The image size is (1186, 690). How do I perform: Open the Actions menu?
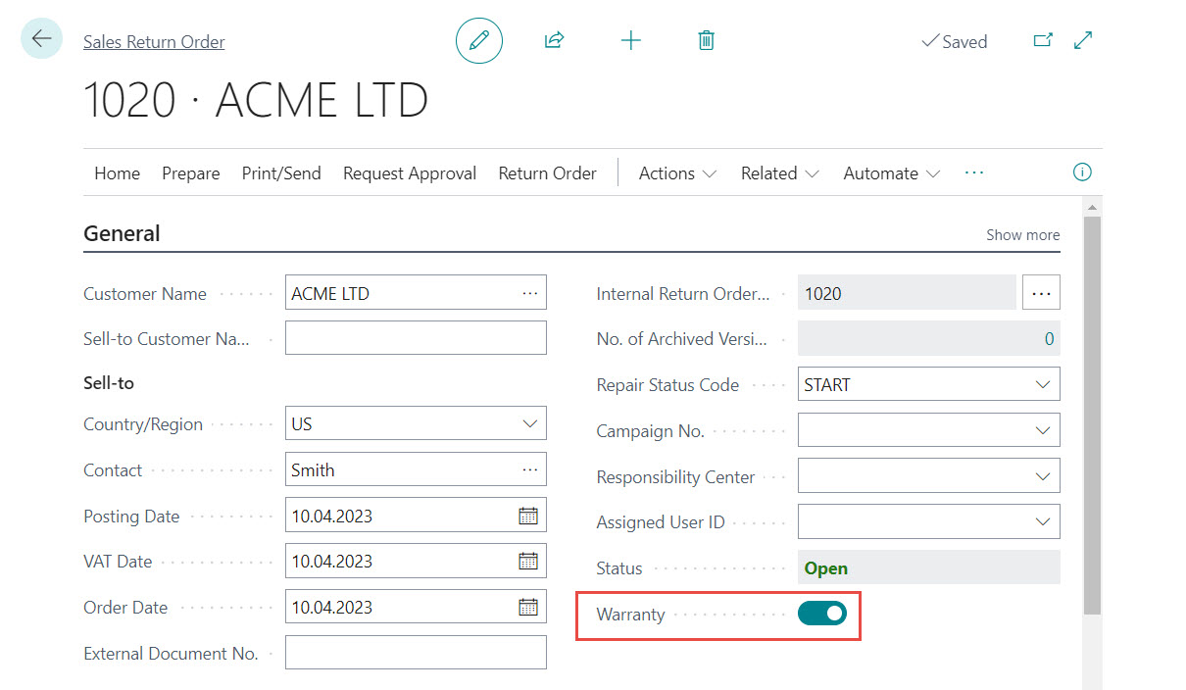pos(677,173)
